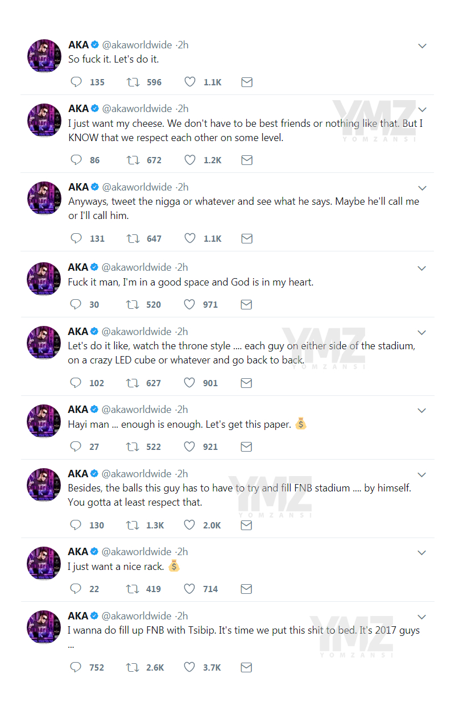Expand the options chevron on the top tweet
Screen dimensions: 455x711
[422, 46]
